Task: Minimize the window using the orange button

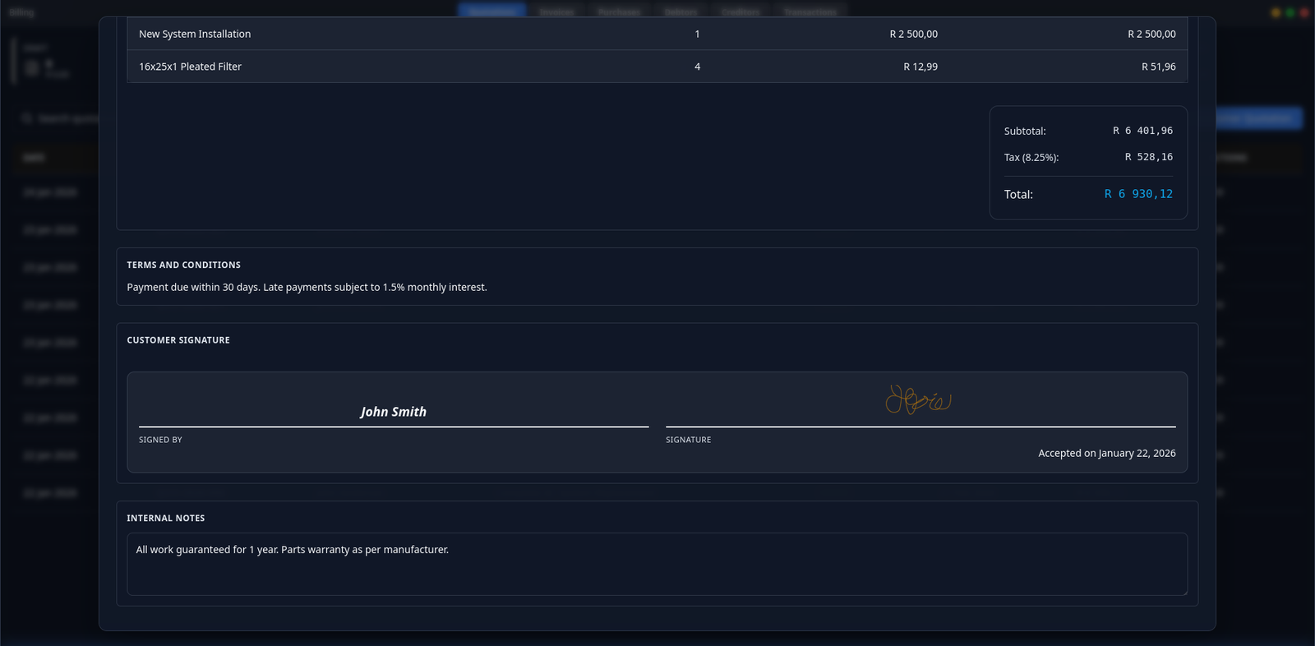Action: click(x=1276, y=12)
